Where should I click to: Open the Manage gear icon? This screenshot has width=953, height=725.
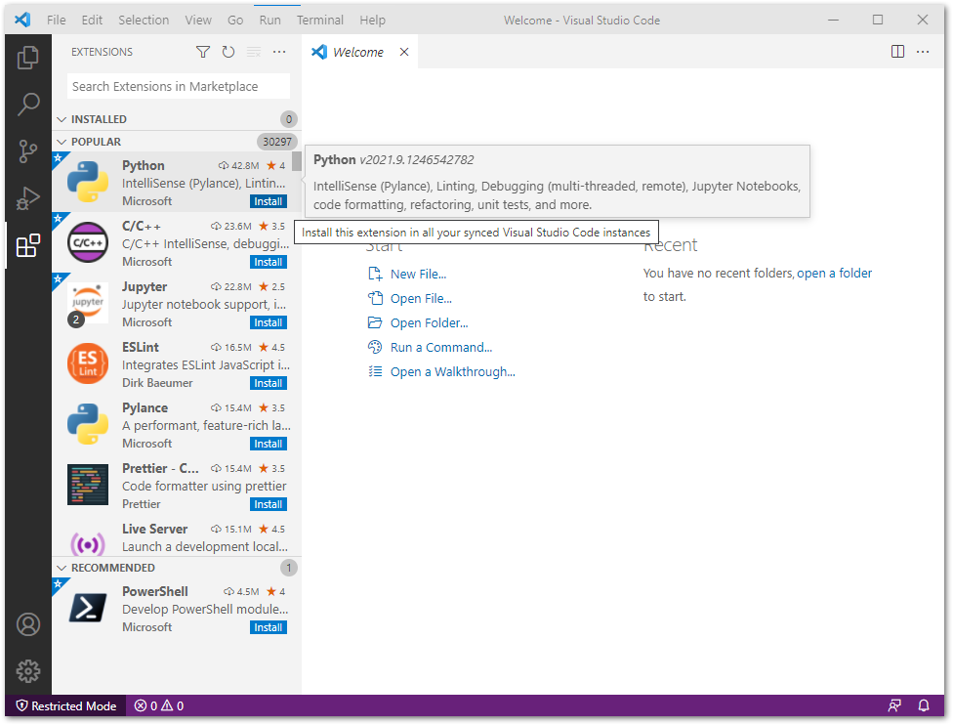pyautogui.click(x=28, y=670)
